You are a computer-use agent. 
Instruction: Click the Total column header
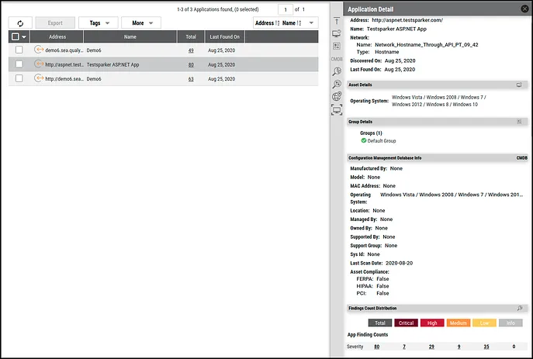(x=191, y=36)
